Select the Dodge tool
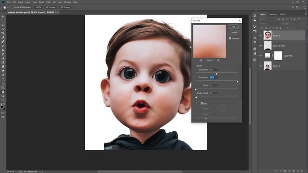308x173 pixels. point(3,71)
